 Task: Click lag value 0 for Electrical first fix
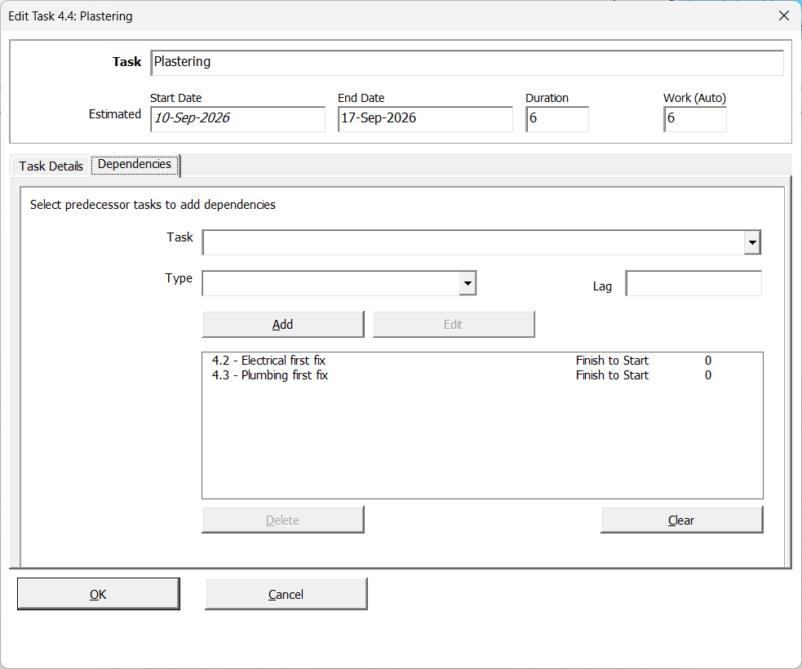[708, 361]
